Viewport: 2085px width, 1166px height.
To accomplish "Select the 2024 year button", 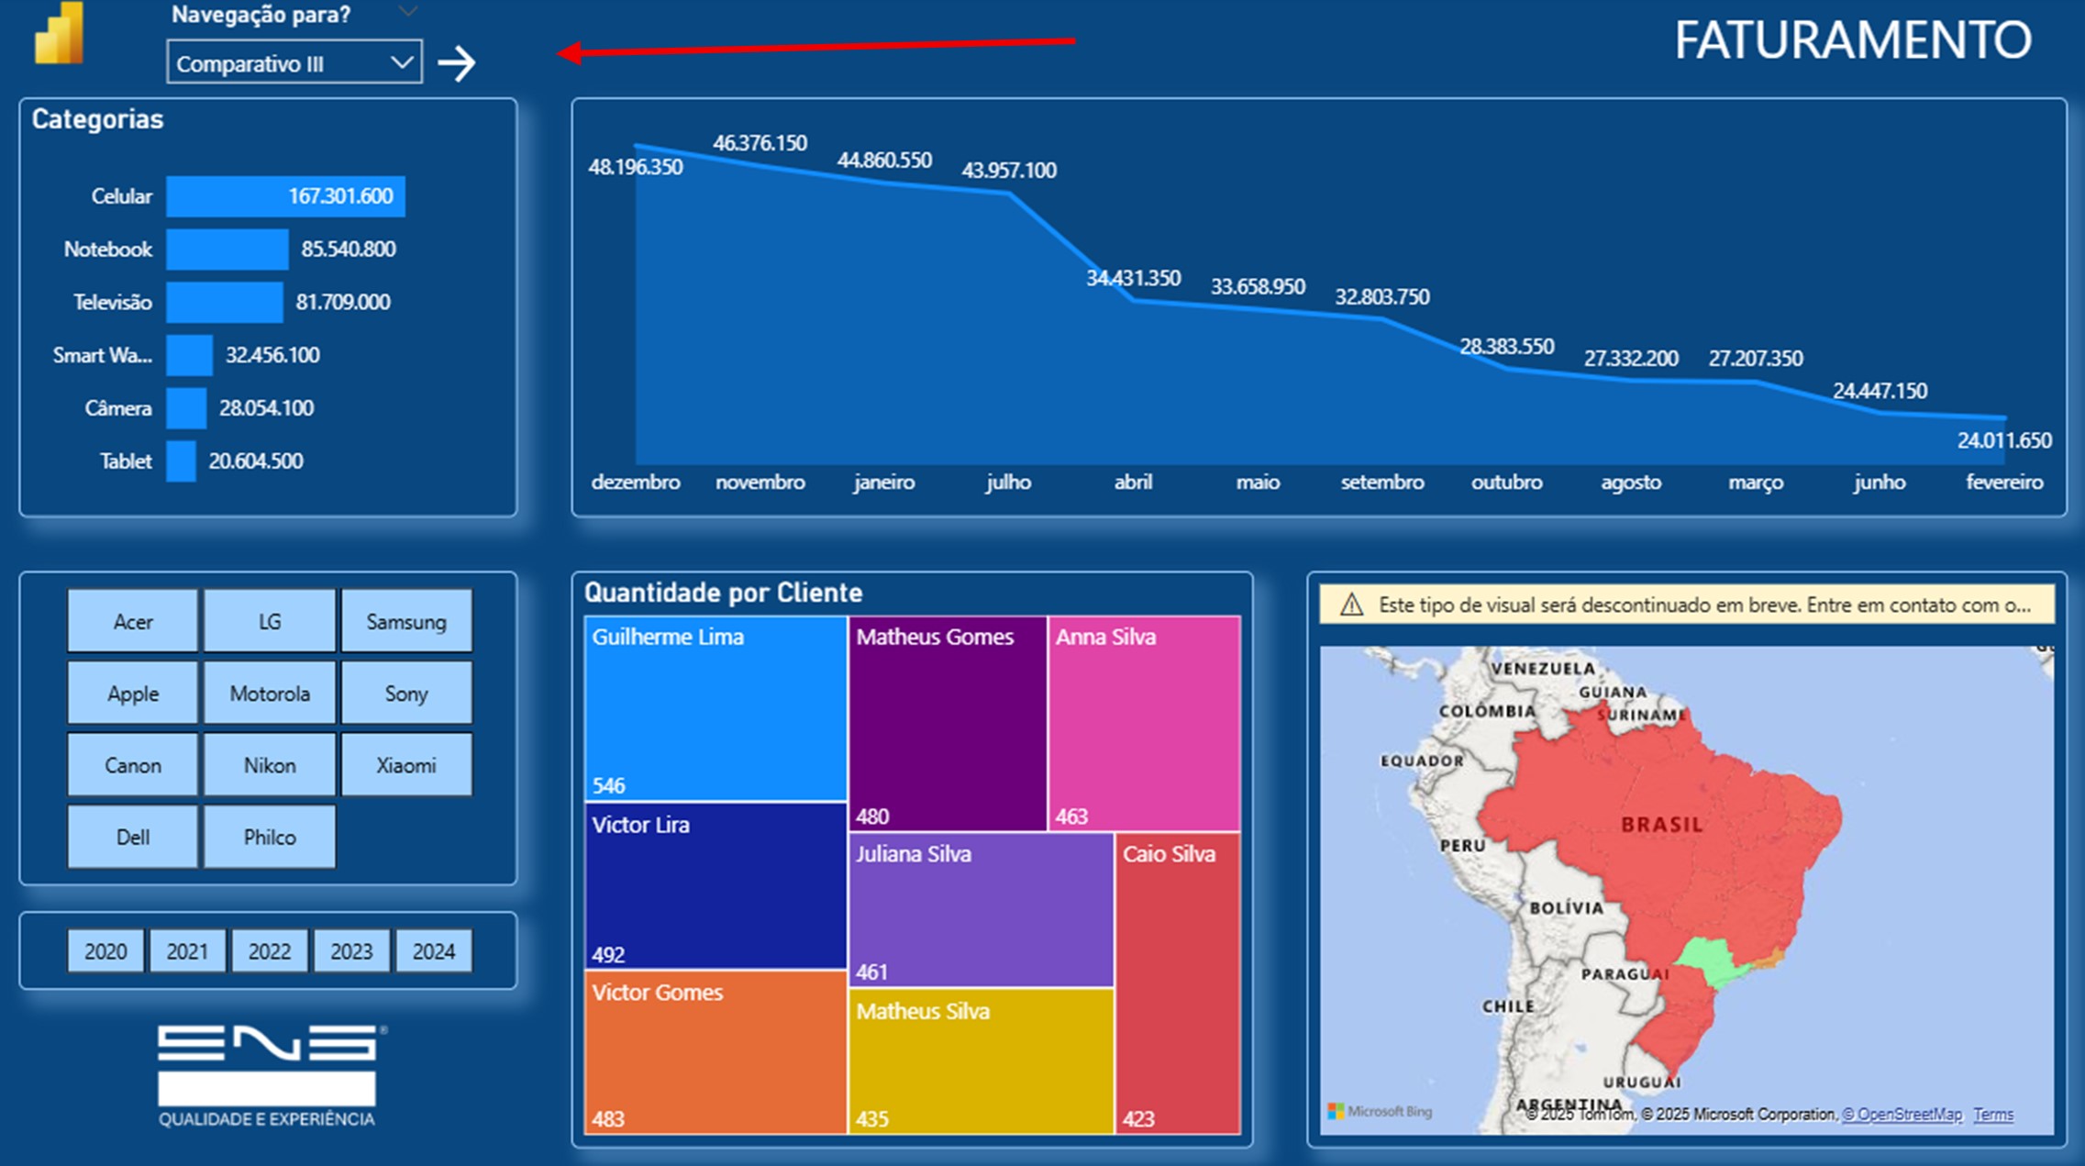I will [x=433, y=951].
